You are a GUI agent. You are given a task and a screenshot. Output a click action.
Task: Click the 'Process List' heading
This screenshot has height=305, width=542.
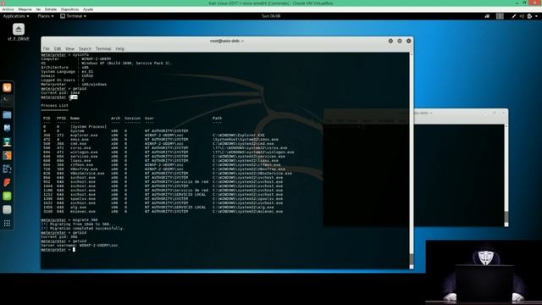pyautogui.click(x=54, y=105)
